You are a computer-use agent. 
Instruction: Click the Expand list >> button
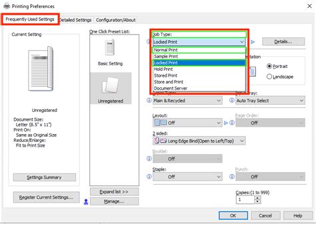click(114, 192)
